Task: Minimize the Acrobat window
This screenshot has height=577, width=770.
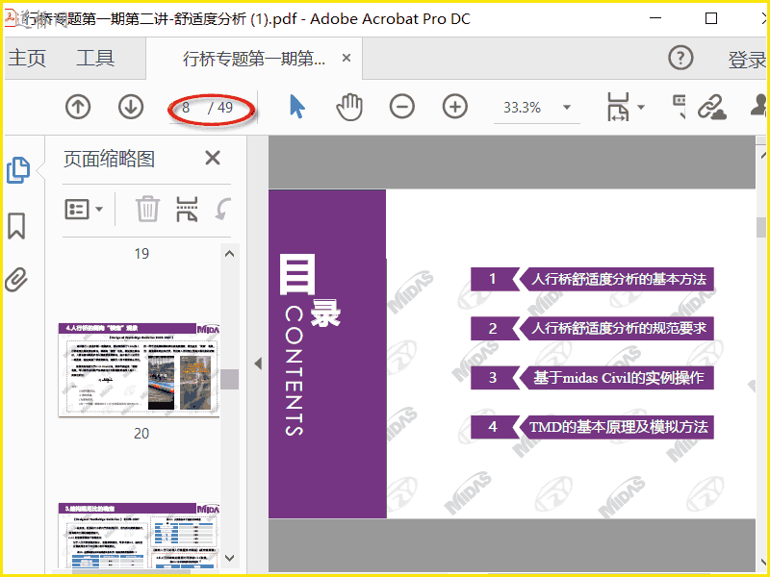Action: point(655,18)
